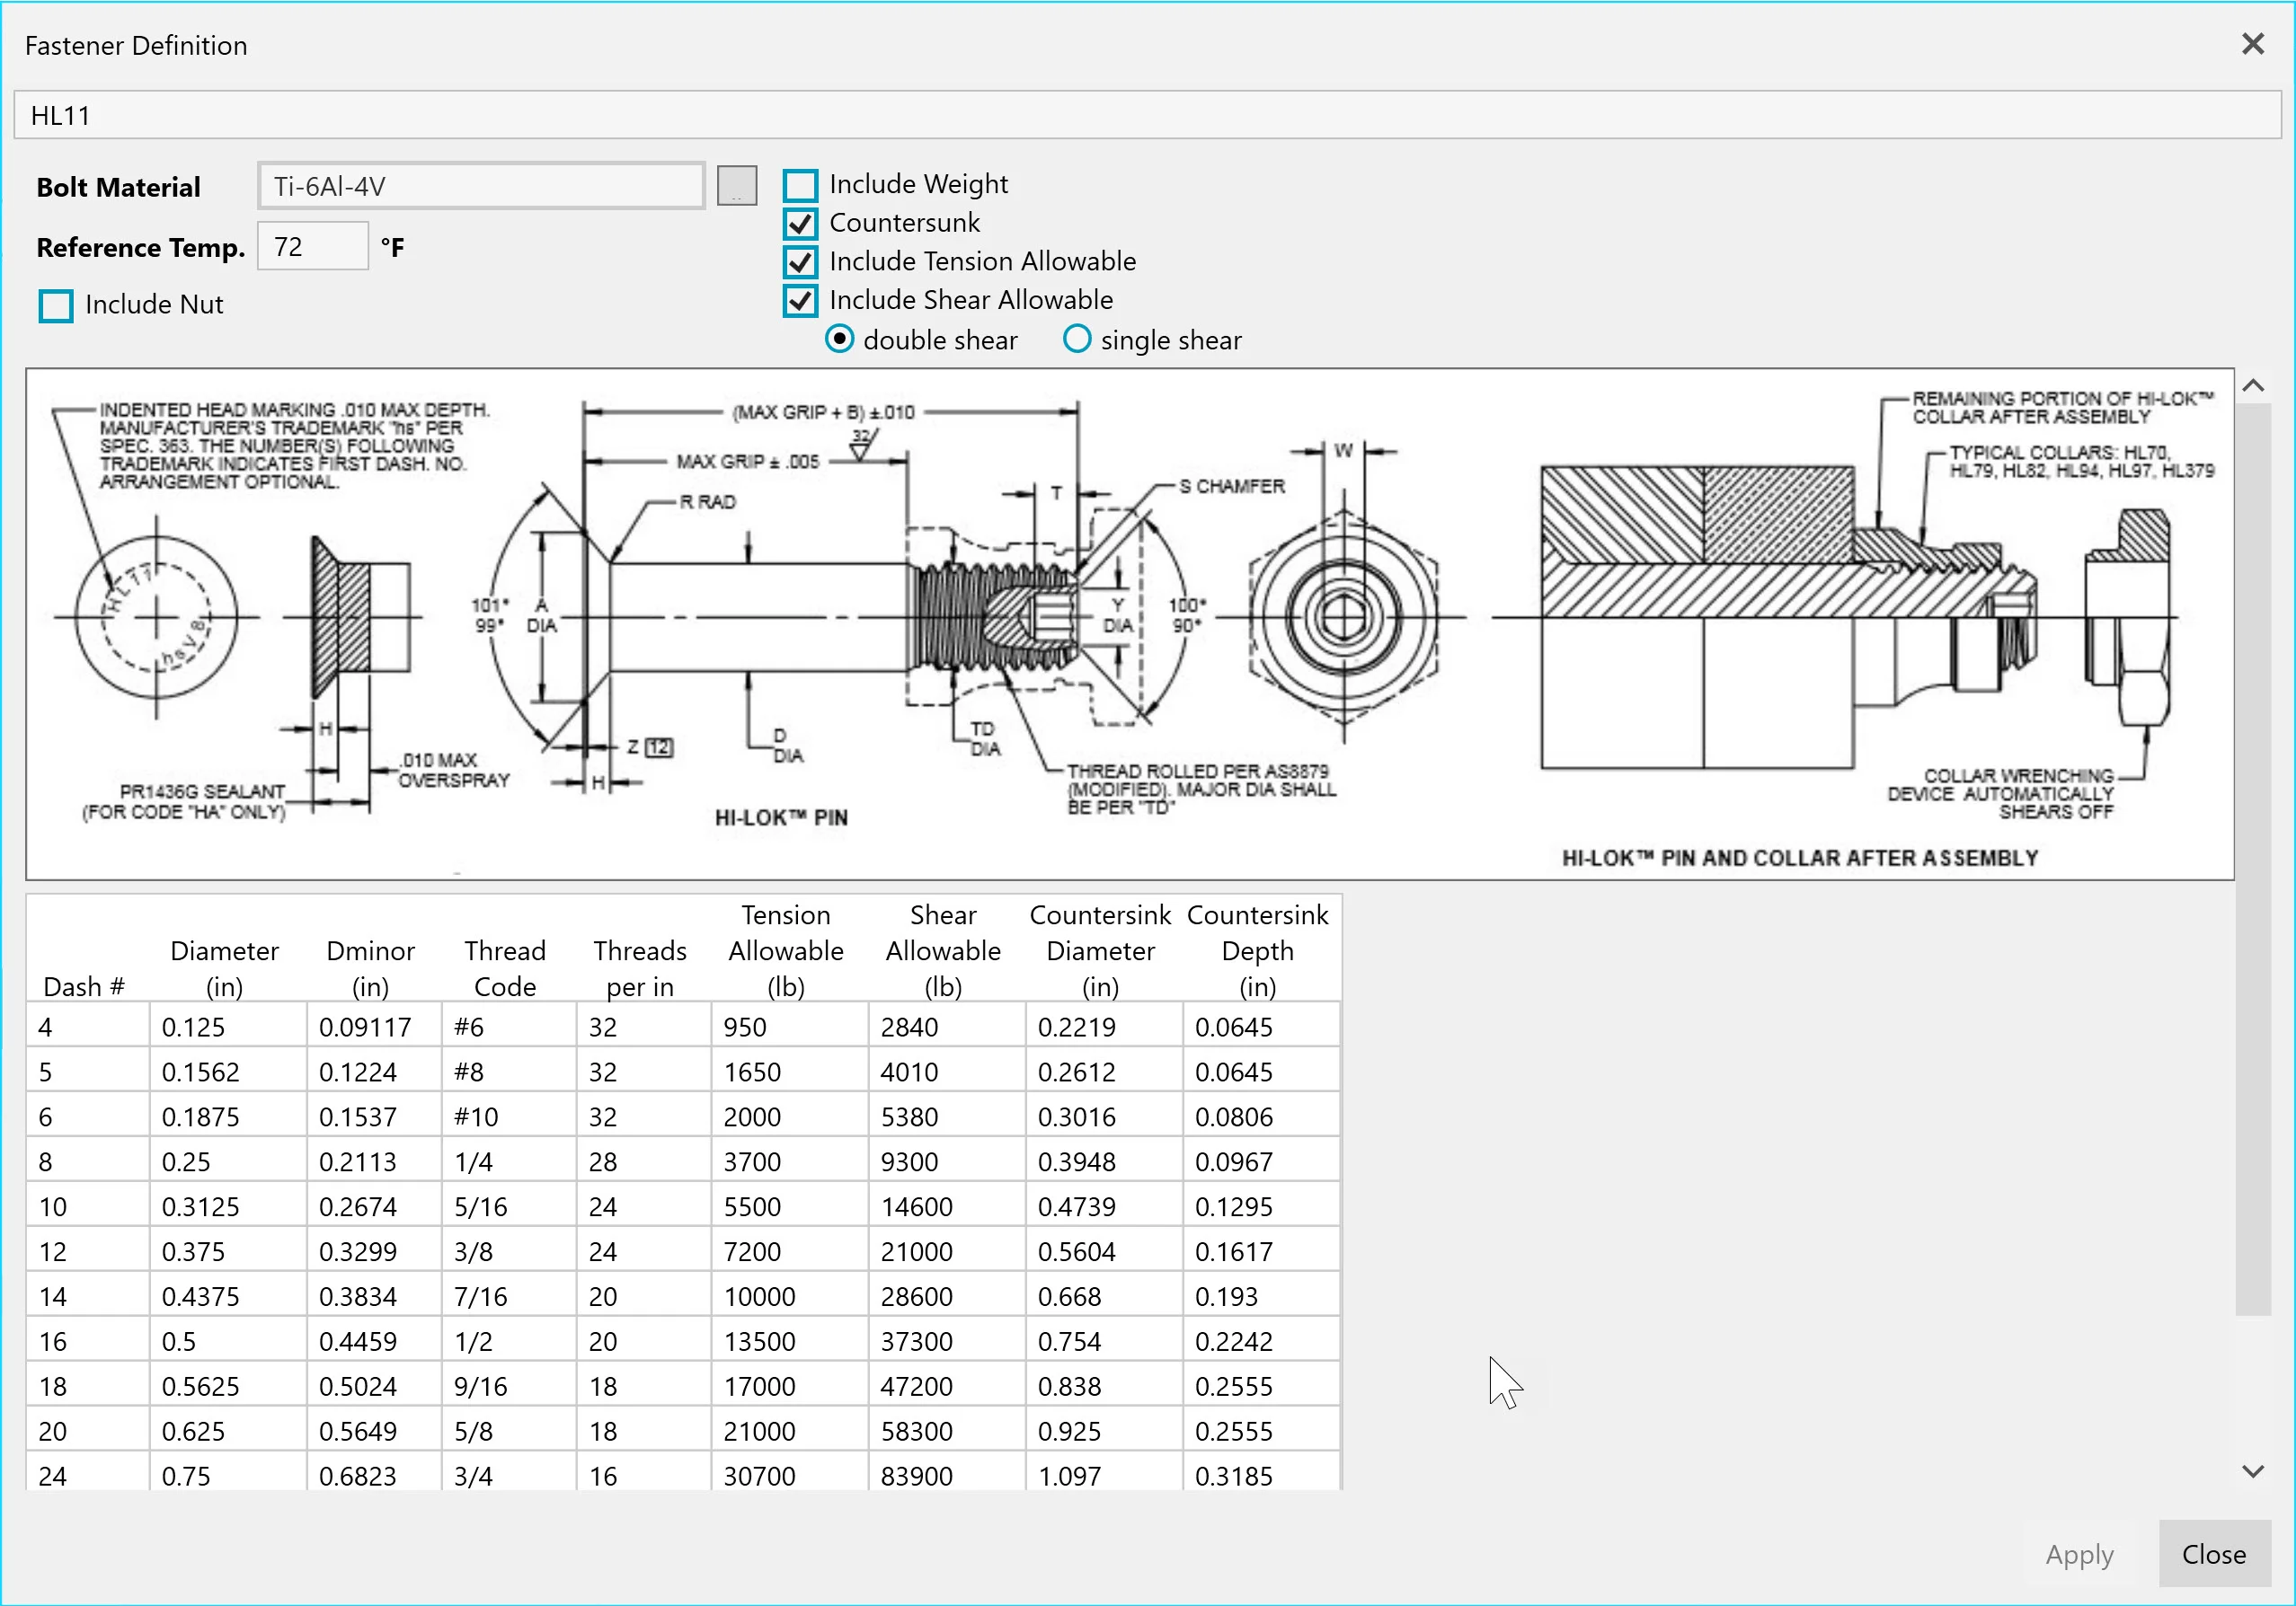Click diameter cell 0.1875
Image resolution: width=2296 pixels, height=1606 pixels.
pyautogui.click(x=228, y=1116)
